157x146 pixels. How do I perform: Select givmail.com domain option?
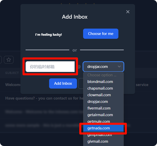point(98,141)
